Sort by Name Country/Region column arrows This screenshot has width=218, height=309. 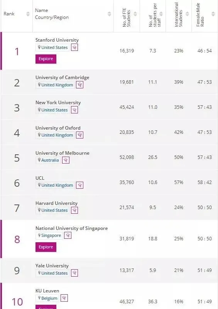109,14
